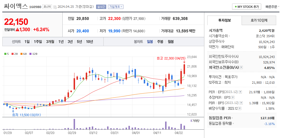This screenshot has width=282, height=138.
Task: Expand the 빠른주문 dropdown
Action: tap(272, 7)
